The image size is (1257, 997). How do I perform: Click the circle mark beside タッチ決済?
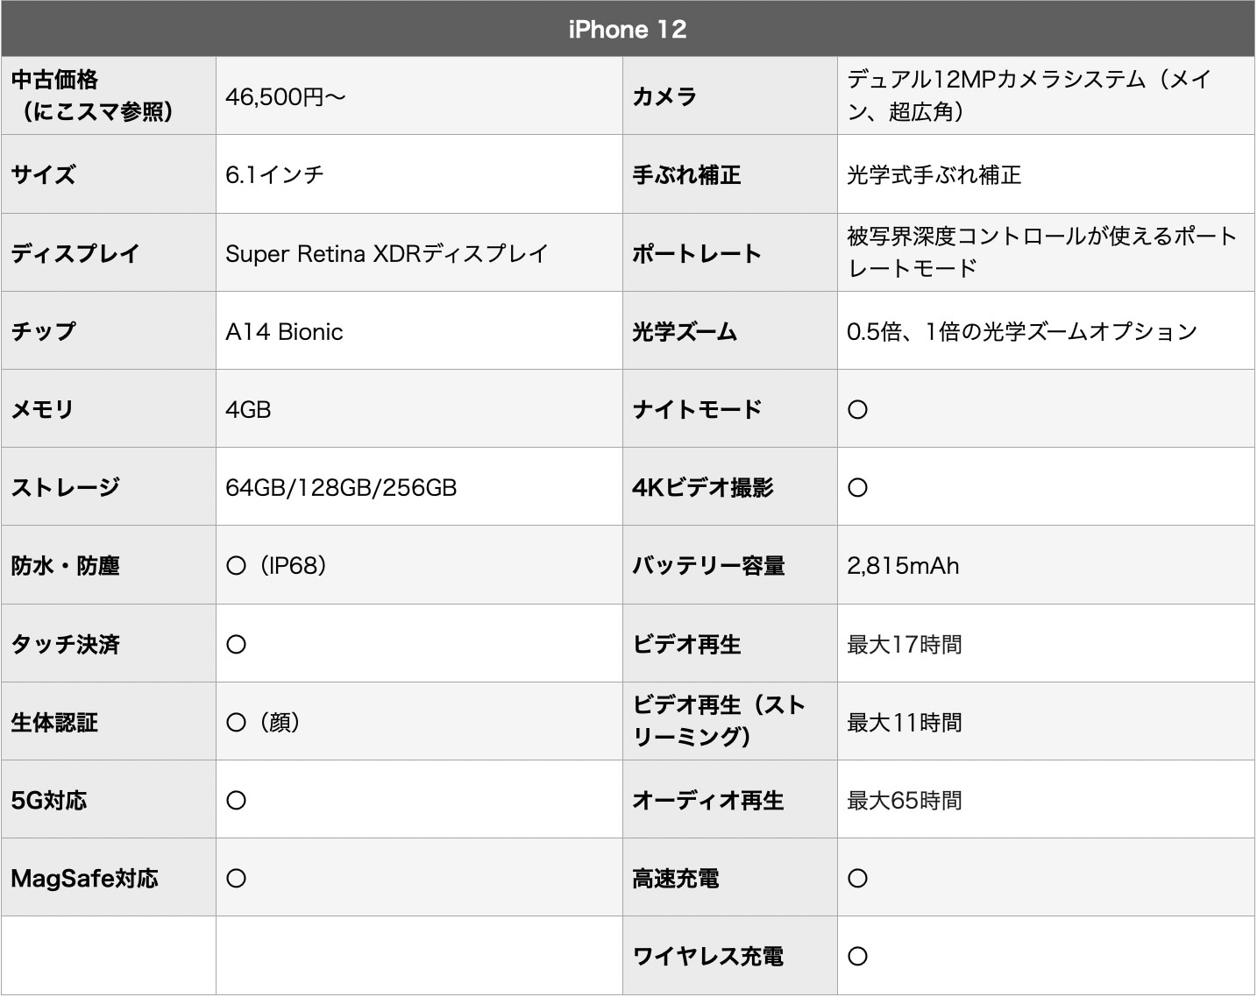pyautogui.click(x=236, y=644)
